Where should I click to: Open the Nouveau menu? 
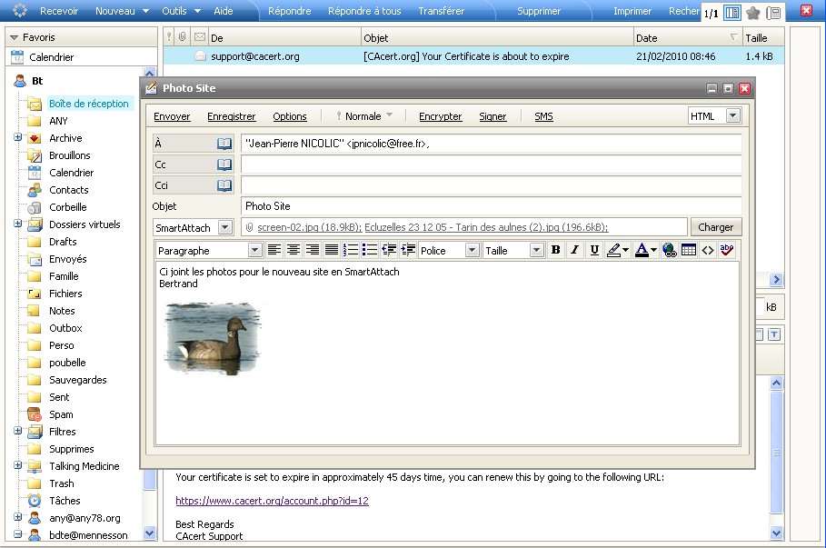coord(120,11)
